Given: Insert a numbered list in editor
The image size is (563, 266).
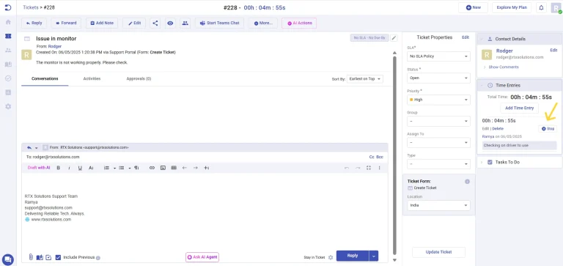Looking at the screenshot, I should (106, 168).
